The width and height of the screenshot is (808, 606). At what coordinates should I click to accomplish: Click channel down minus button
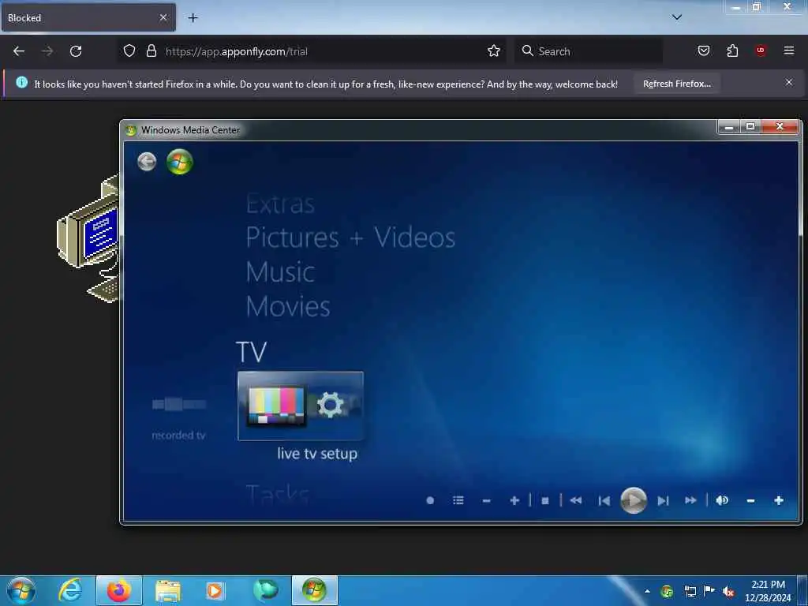click(486, 500)
